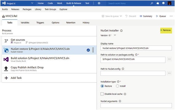Click the Disable local cache info icon
Screen dimensions: 175x110
[125, 94]
